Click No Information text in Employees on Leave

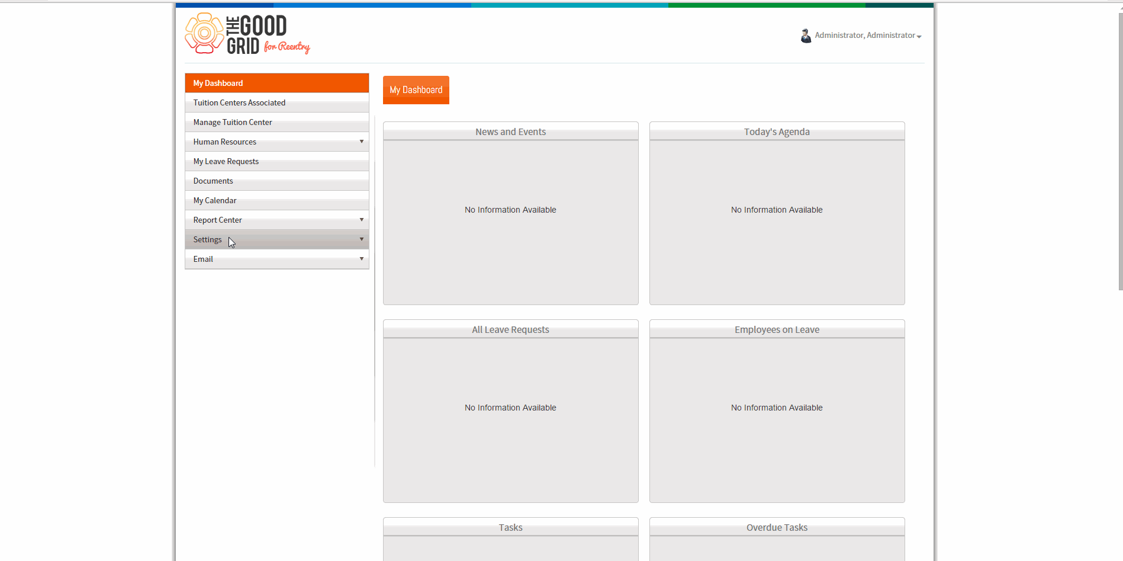[x=777, y=408]
